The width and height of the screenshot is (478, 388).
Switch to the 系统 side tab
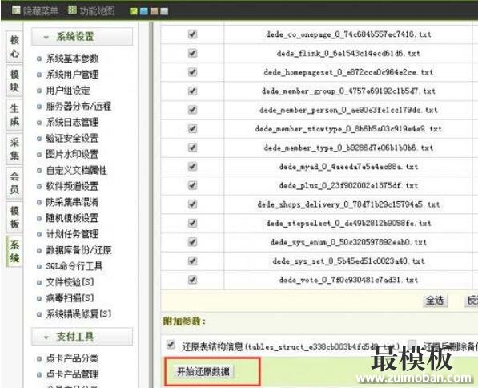(14, 251)
